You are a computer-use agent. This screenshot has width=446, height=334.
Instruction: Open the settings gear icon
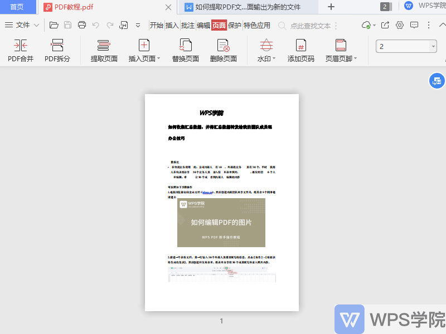click(x=400, y=25)
